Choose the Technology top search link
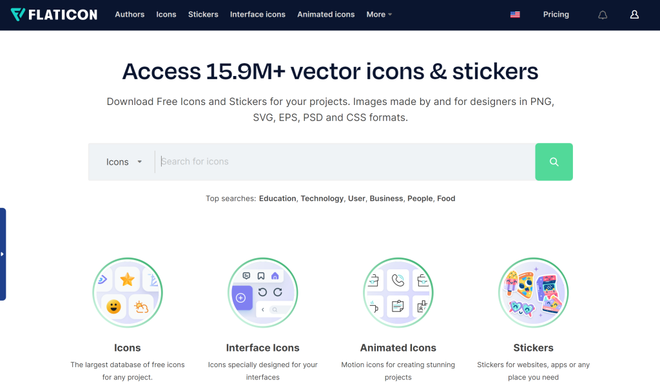Viewport: 660px width, 387px height. pyautogui.click(x=322, y=198)
